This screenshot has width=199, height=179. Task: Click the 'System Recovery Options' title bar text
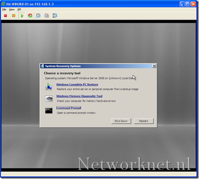[63, 66]
